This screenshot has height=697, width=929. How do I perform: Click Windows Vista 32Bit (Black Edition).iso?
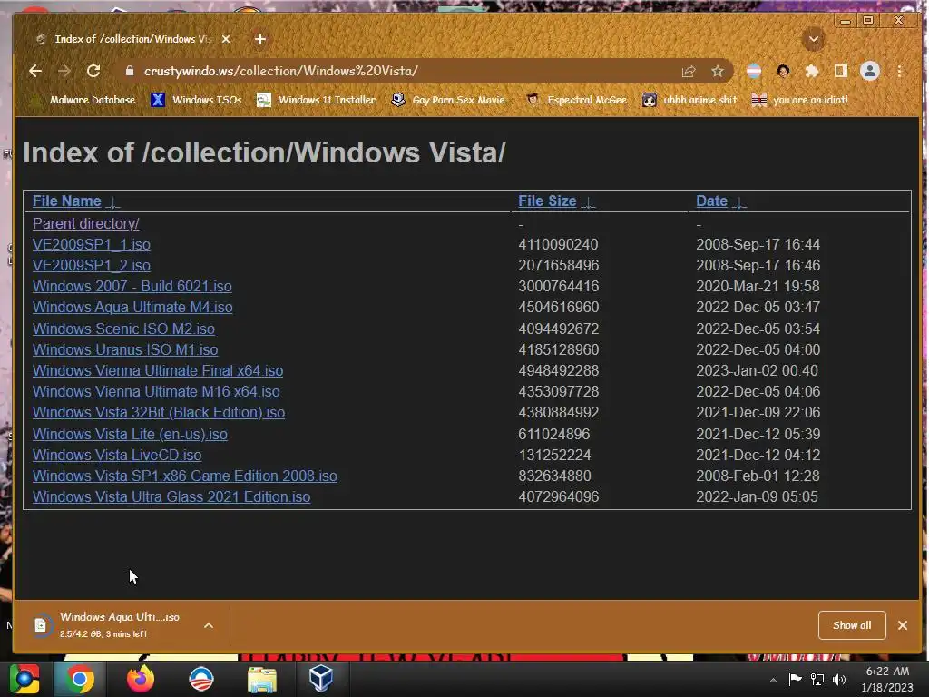[159, 413]
